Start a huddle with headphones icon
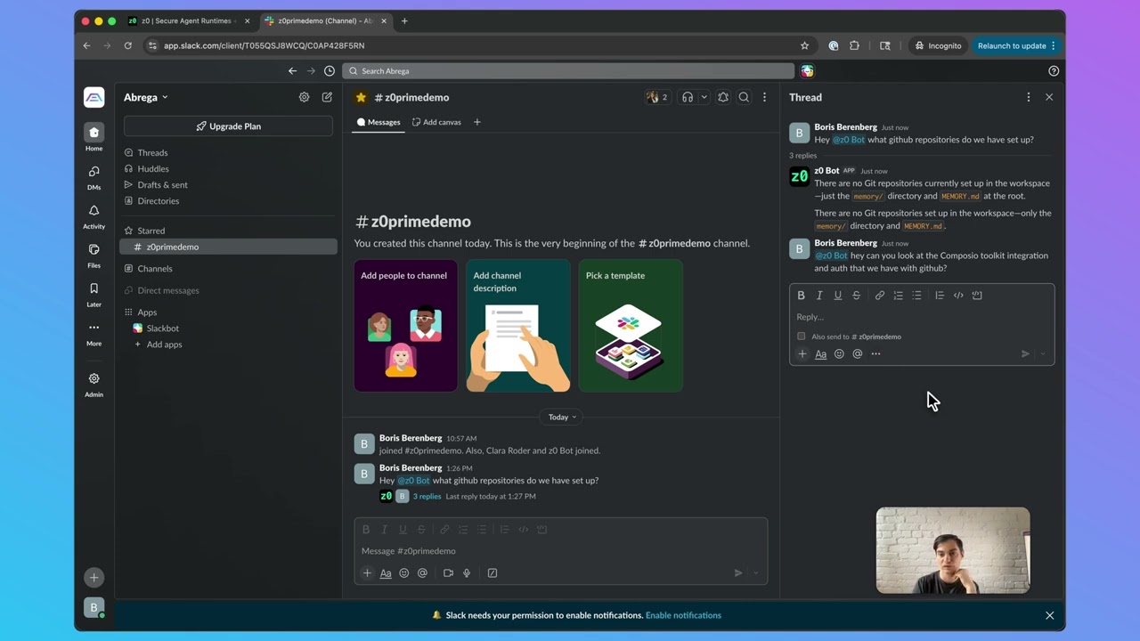The width and height of the screenshot is (1140, 641). point(688,97)
